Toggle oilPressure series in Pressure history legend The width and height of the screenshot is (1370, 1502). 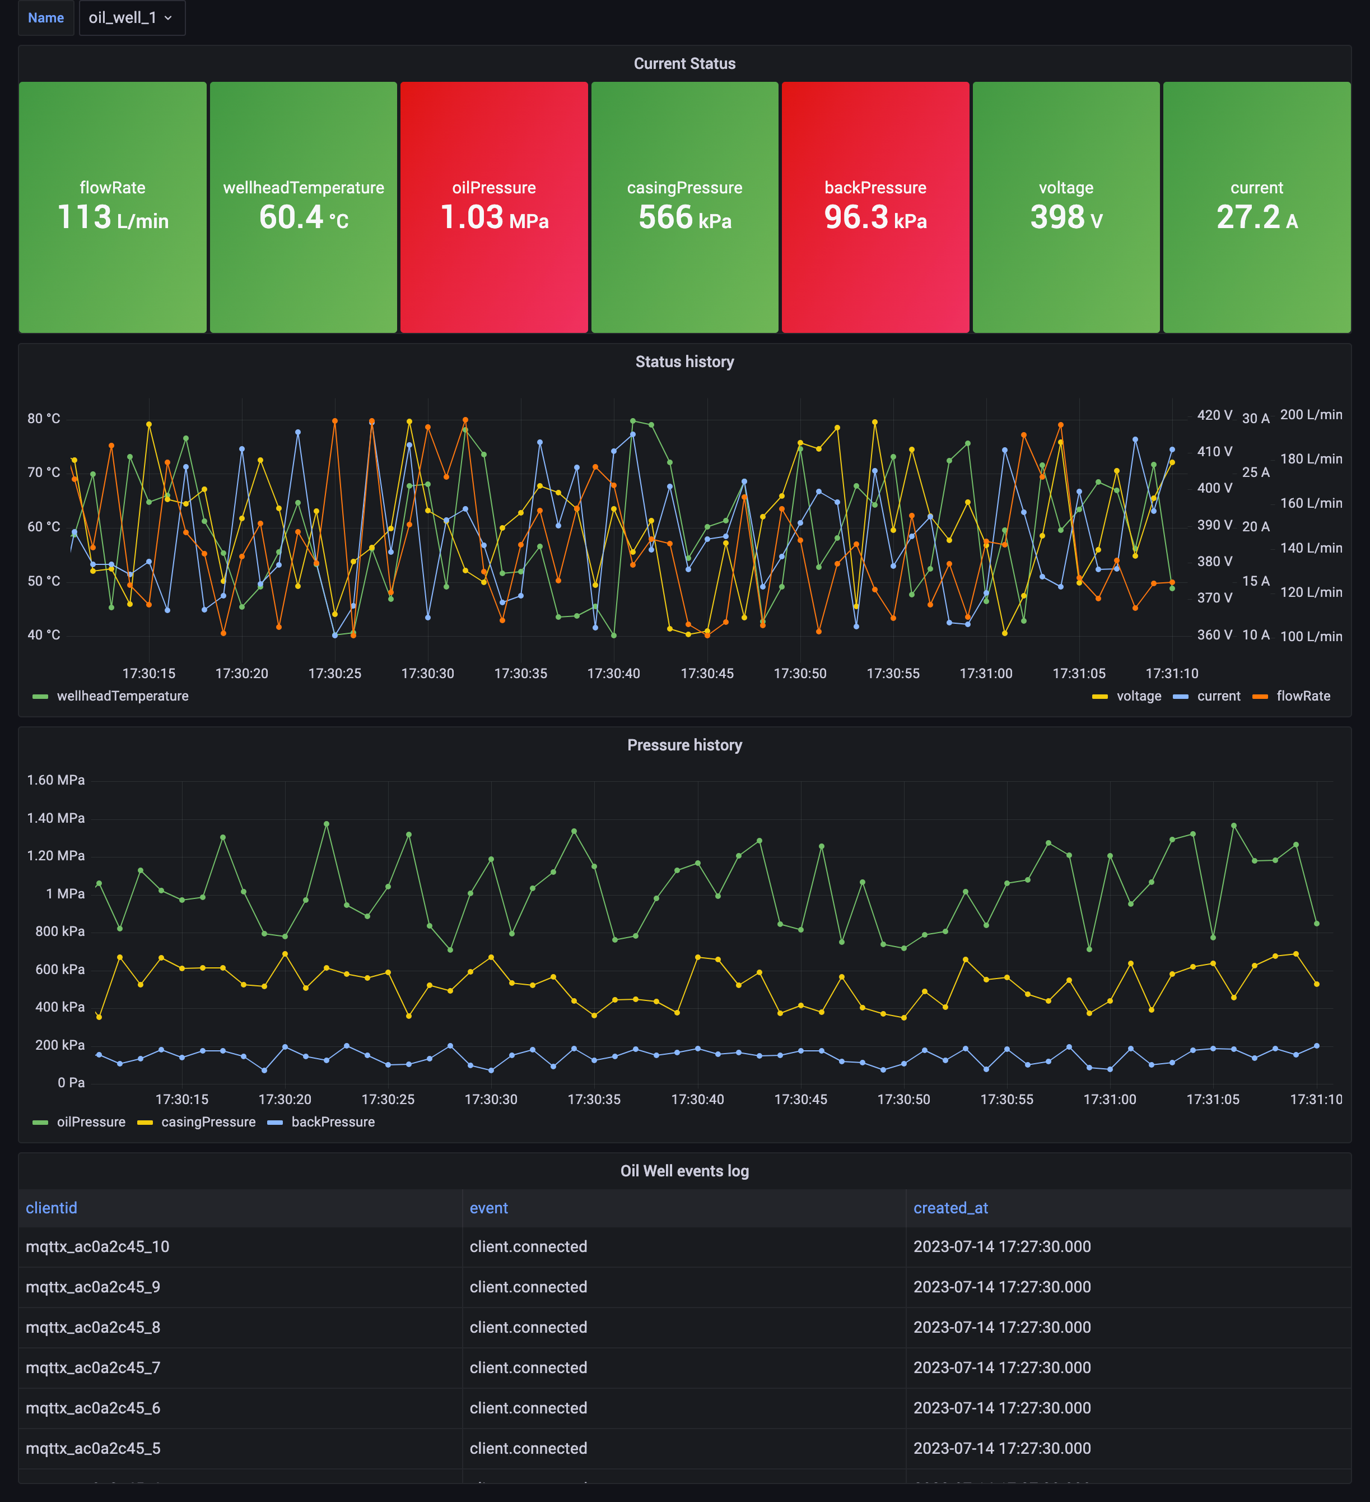[91, 1122]
